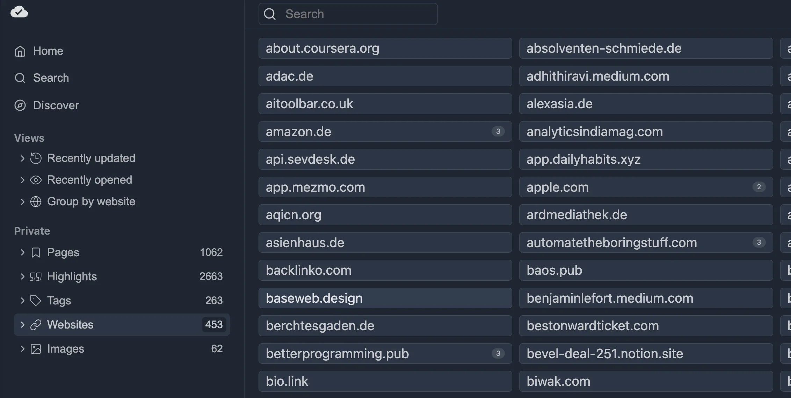
Task: Click the 62 count next to Images
Action: 217,349
